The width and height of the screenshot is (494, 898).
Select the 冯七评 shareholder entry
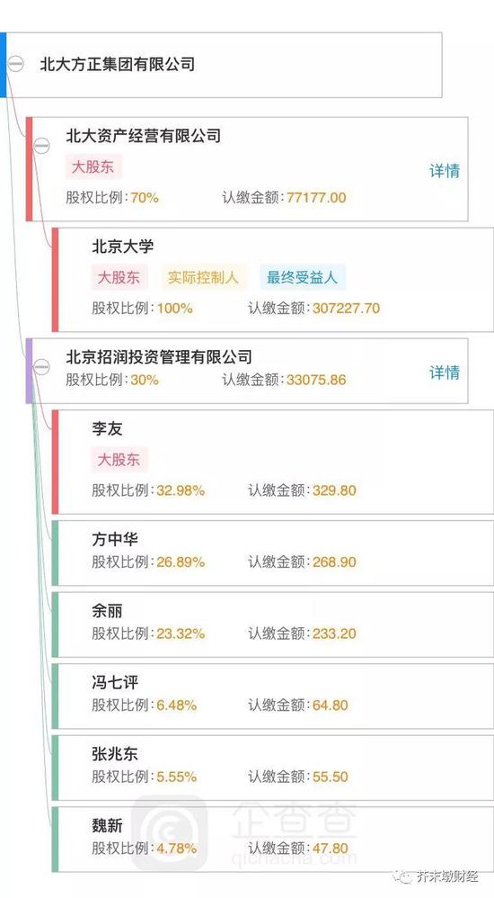[273, 696]
